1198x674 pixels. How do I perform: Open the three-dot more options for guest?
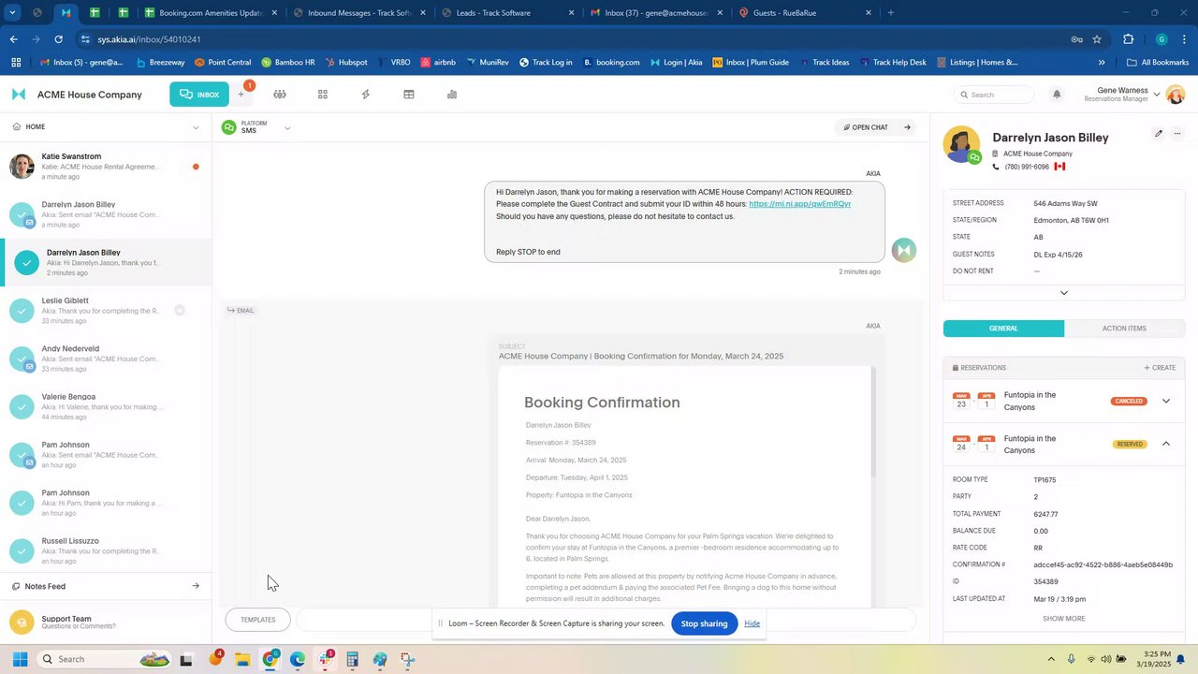(1177, 134)
